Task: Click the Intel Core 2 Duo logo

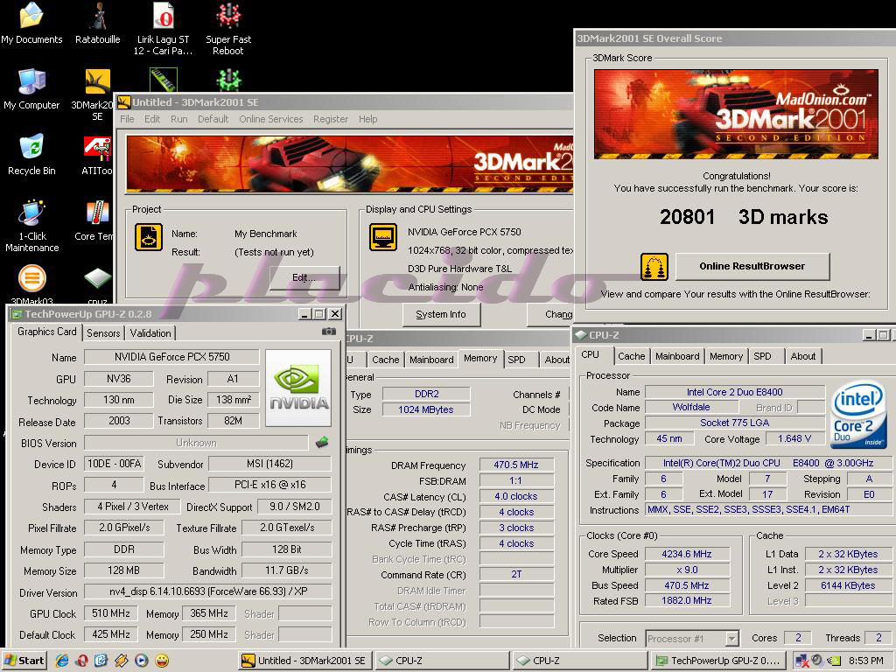Action: click(x=858, y=414)
